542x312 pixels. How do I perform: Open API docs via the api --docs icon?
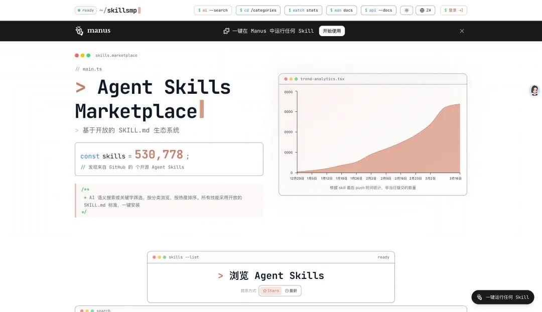coord(378,10)
